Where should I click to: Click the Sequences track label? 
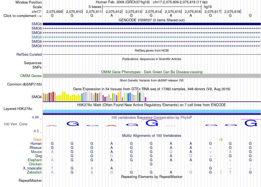click(x=33, y=63)
